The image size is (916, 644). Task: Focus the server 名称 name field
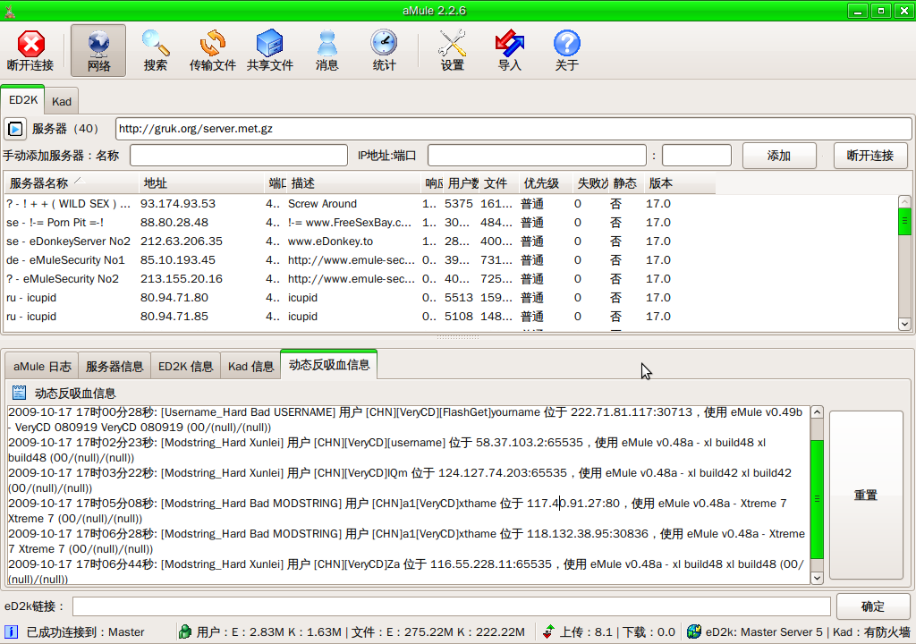pyautogui.click(x=238, y=156)
